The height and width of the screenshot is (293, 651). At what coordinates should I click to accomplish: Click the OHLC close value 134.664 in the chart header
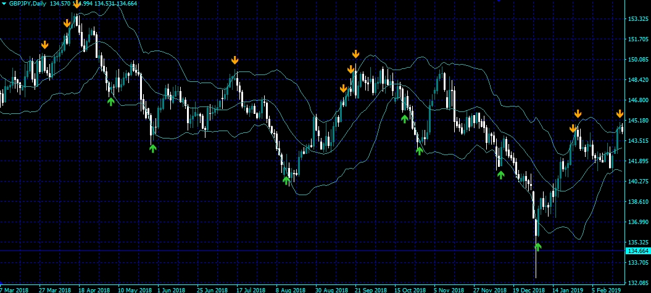point(127,3)
